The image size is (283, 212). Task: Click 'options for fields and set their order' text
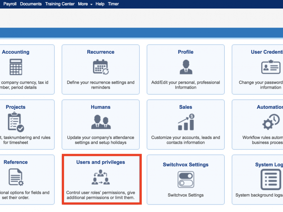(25, 195)
